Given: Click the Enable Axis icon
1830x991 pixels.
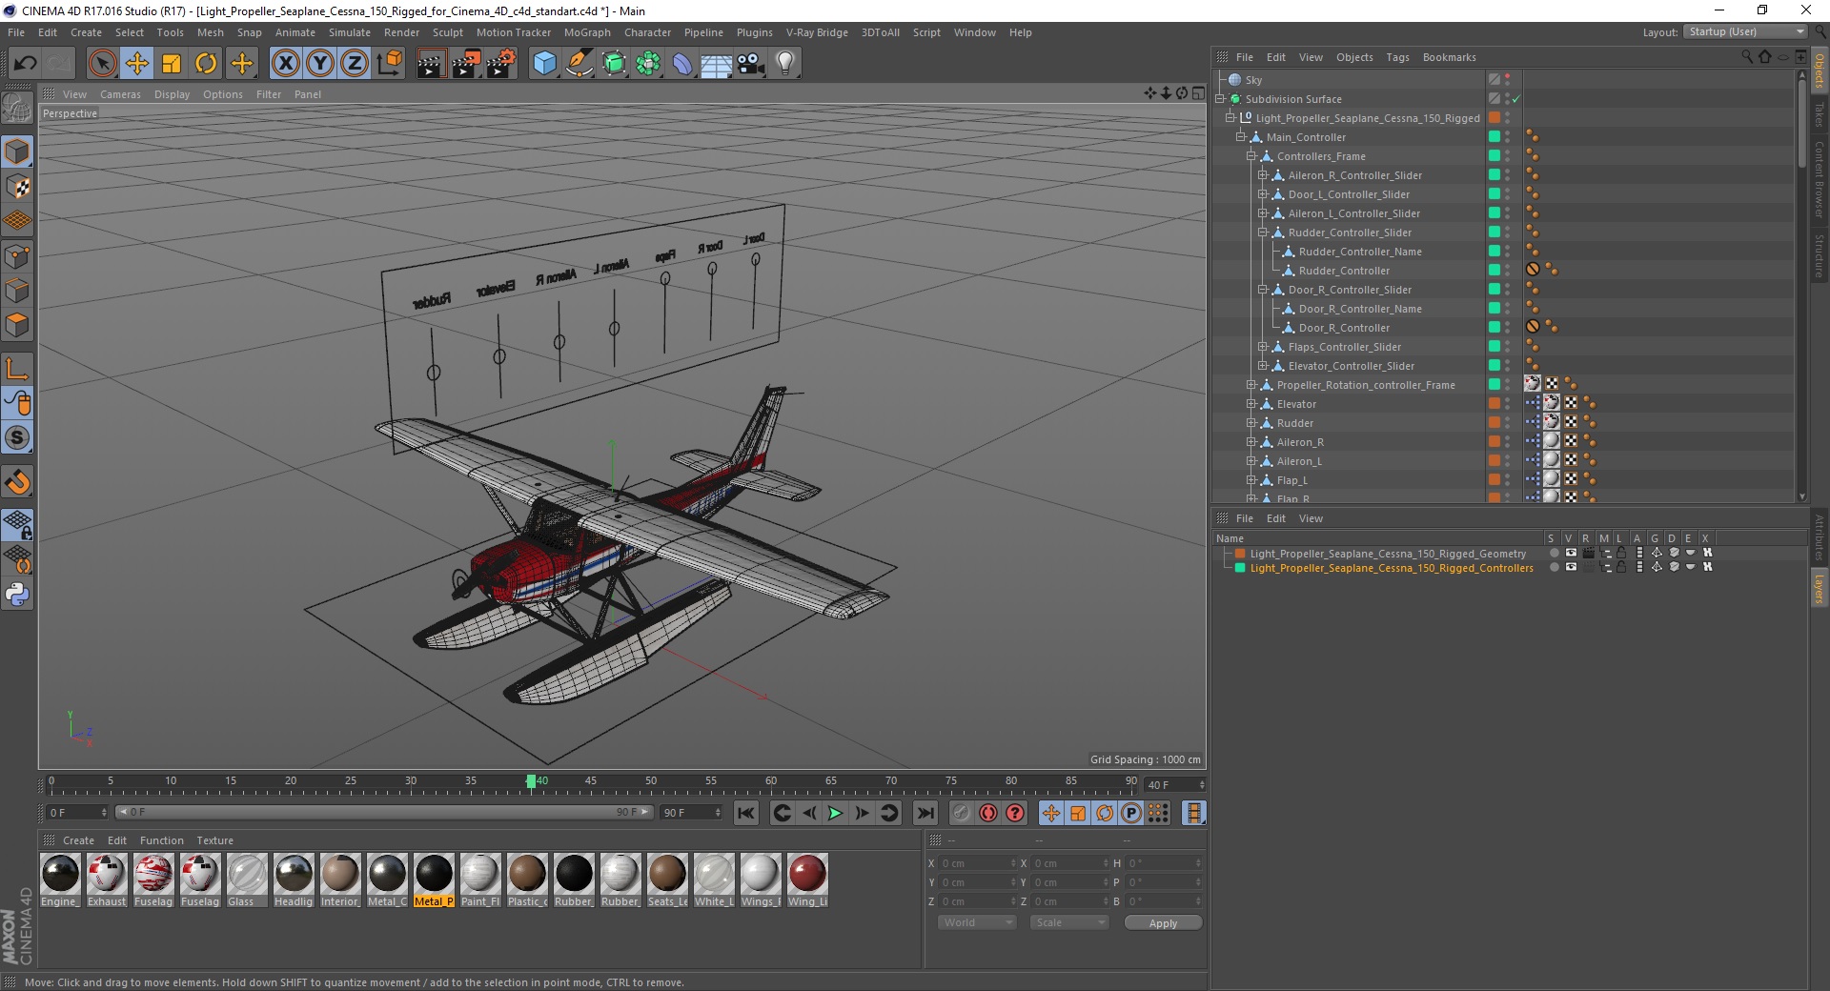Looking at the screenshot, I should click(x=17, y=369).
